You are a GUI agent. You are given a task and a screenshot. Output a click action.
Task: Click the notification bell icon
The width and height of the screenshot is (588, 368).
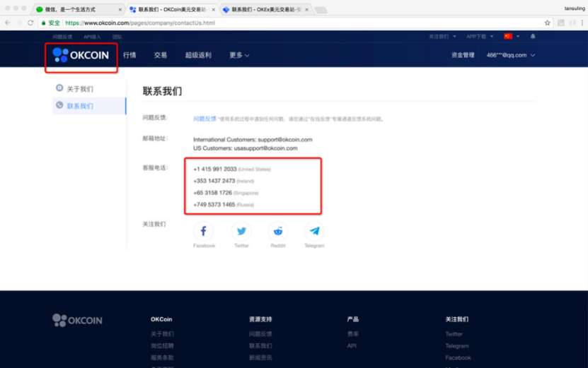533,36
